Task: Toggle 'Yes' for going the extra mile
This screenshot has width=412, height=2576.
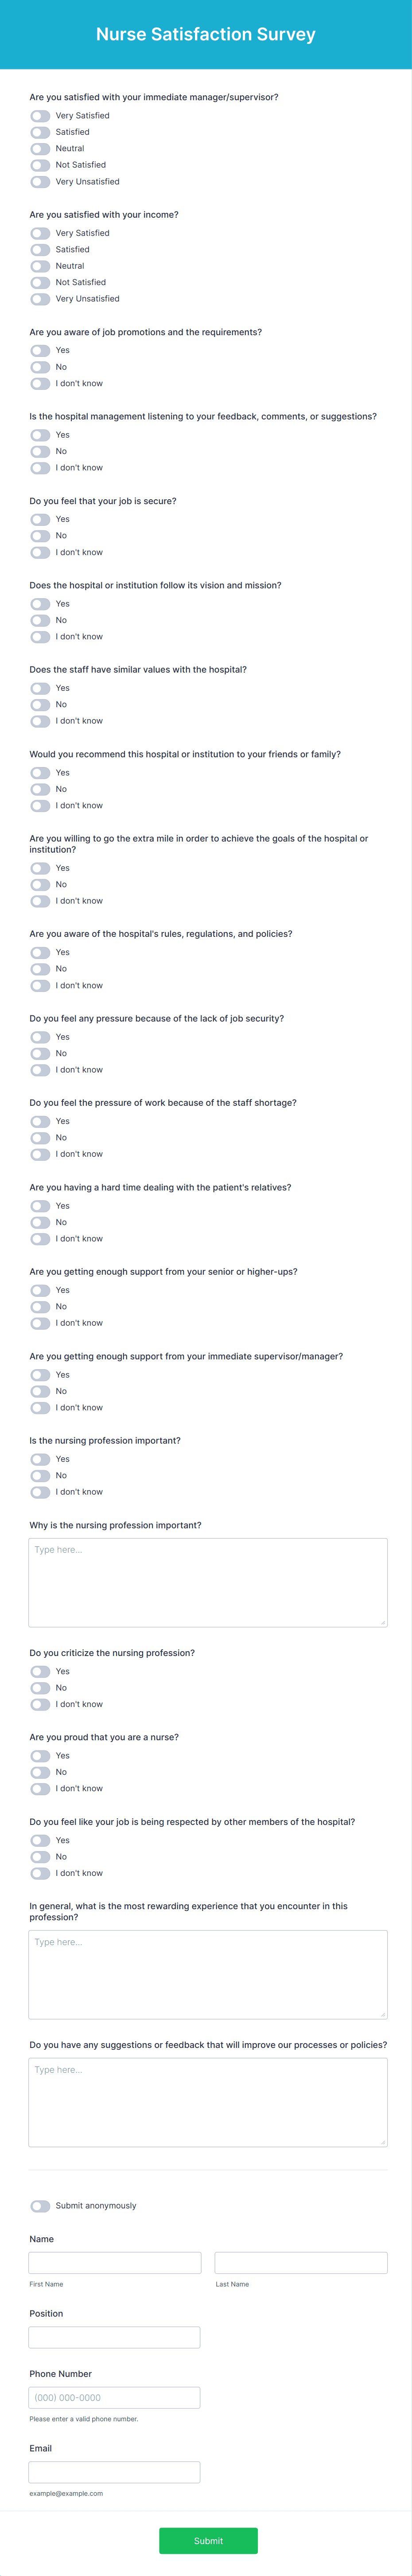Action: (40, 868)
